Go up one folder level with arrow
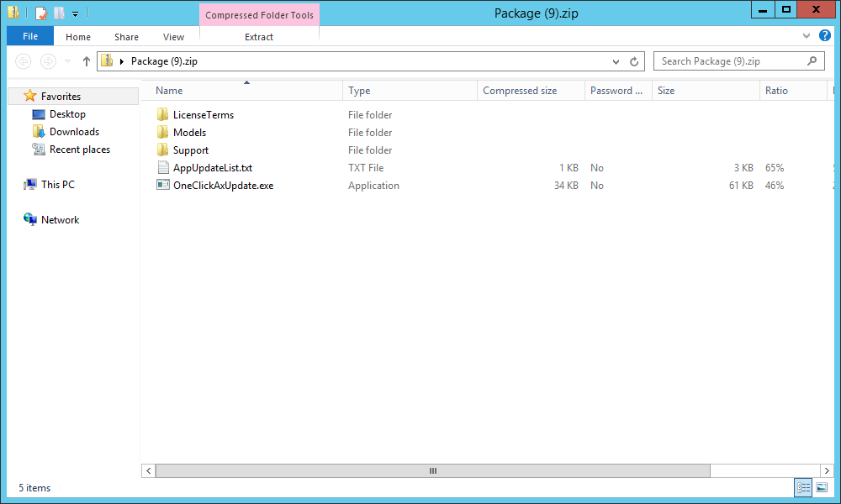This screenshot has width=841, height=504. click(x=86, y=61)
